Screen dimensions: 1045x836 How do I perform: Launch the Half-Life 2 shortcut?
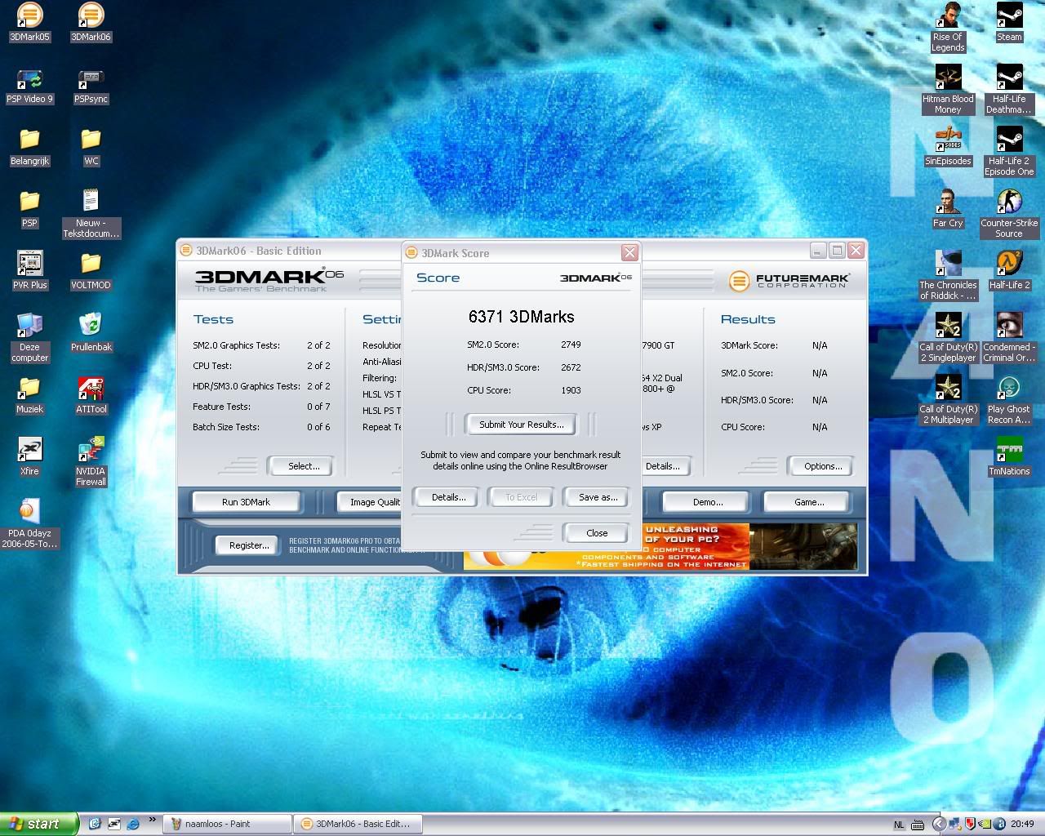(1009, 271)
